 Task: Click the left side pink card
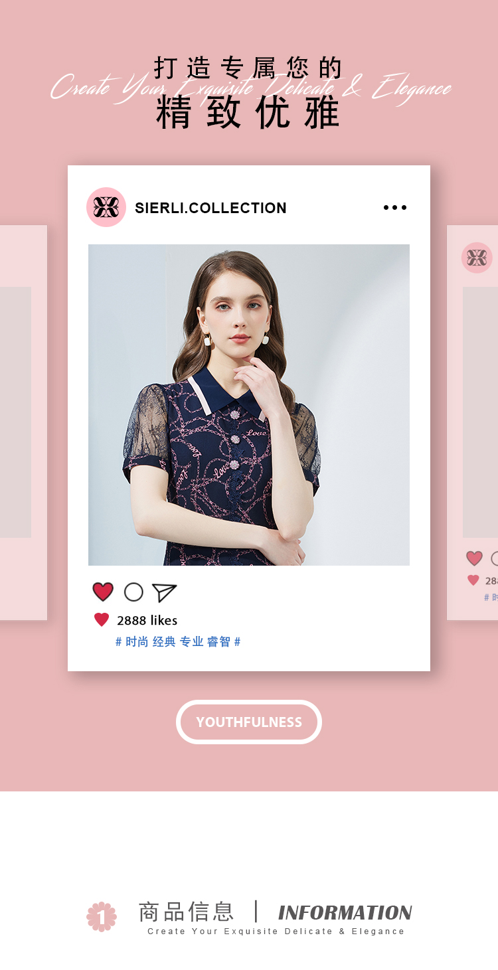click(23, 423)
